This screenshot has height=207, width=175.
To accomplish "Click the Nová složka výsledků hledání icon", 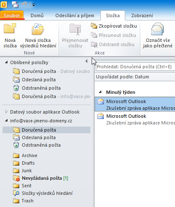I will [38, 29].
